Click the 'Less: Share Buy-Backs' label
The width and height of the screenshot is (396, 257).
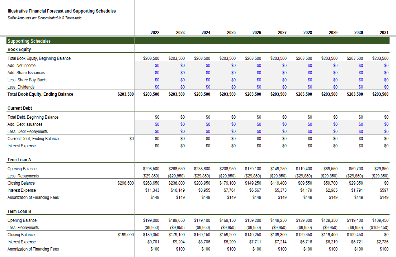27,80
